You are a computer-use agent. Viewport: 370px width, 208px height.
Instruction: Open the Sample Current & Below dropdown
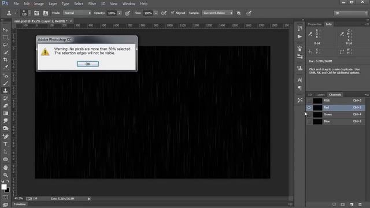(217, 13)
